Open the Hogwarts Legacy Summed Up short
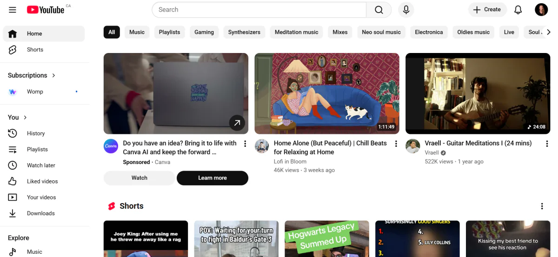This screenshot has width=558, height=257. 327,239
